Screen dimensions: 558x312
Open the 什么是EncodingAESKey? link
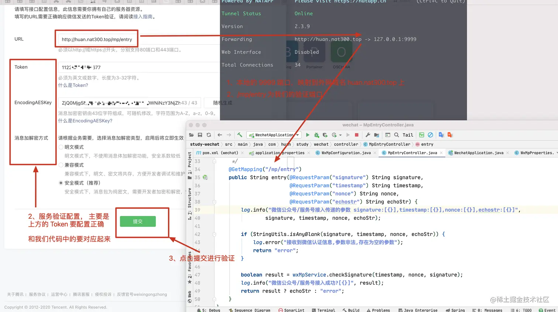click(x=85, y=121)
